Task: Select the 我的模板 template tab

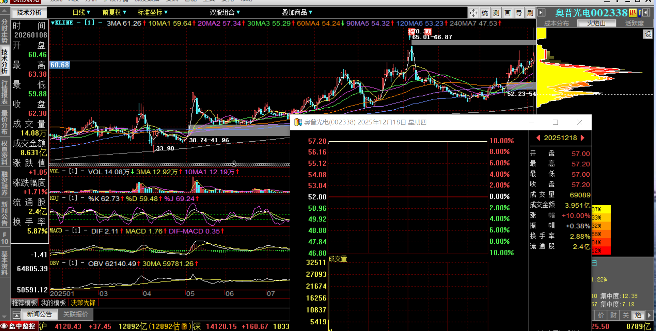Action: 53,303
